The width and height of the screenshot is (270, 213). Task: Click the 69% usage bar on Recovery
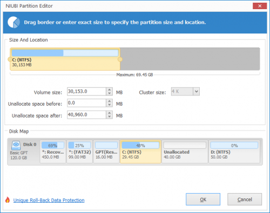[53, 145]
